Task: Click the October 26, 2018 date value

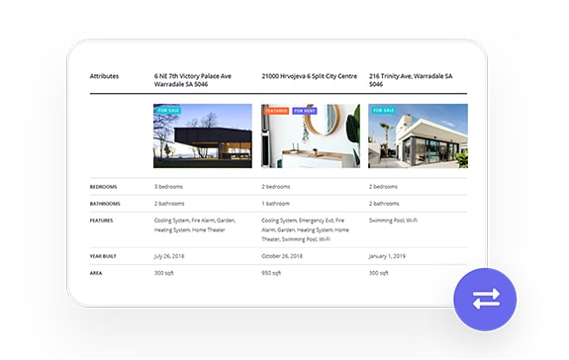Action: pos(282,256)
